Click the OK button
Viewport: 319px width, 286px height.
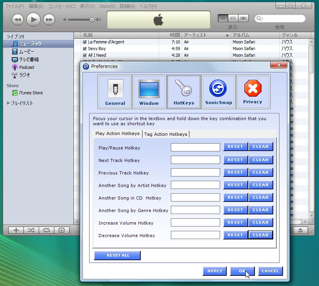pos(242,271)
